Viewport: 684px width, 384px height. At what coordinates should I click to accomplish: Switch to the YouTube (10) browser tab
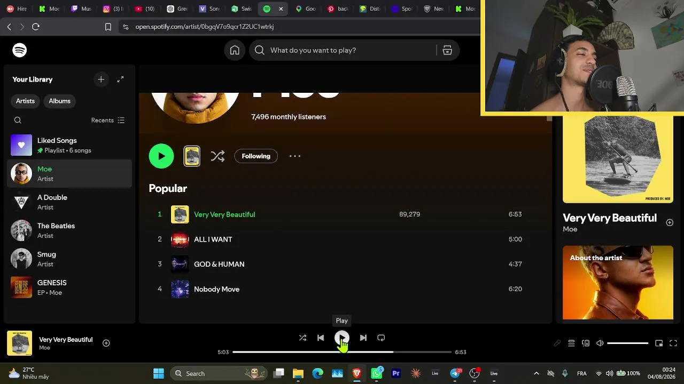(x=145, y=9)
